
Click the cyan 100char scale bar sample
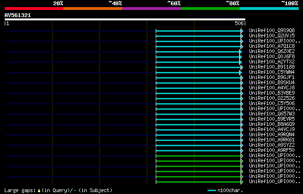coord(212,191)
